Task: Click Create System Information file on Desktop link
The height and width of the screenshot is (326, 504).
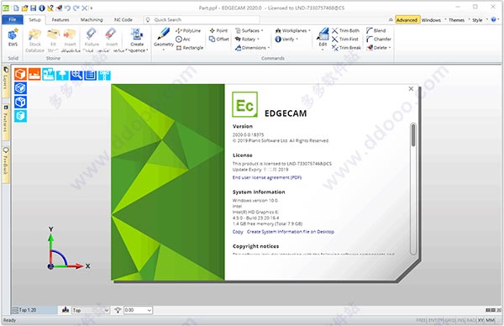Action: click(291, 232)
